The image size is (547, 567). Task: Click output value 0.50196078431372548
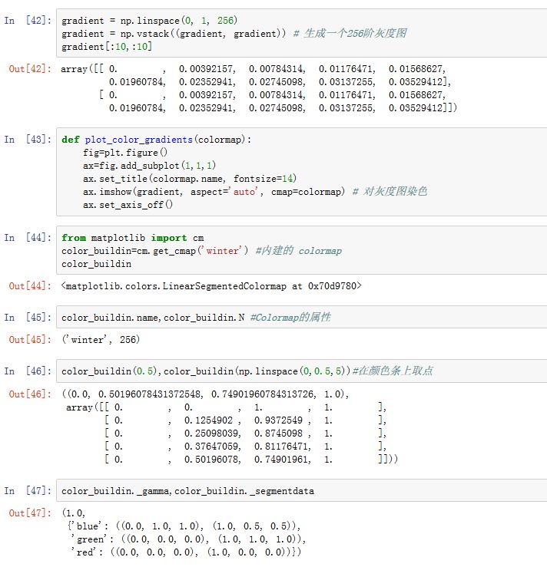tap(151, 394)
